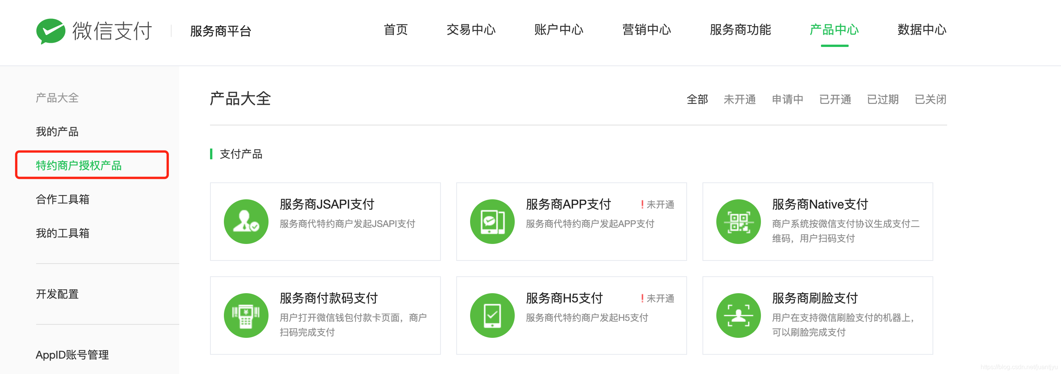The width and height of the screenshot is (1061, 374).
Task: Click 服务商H5支付 card title
Action: tap(564, 298)
